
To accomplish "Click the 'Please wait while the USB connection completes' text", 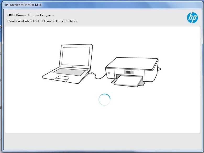I will tap(42, 21).
